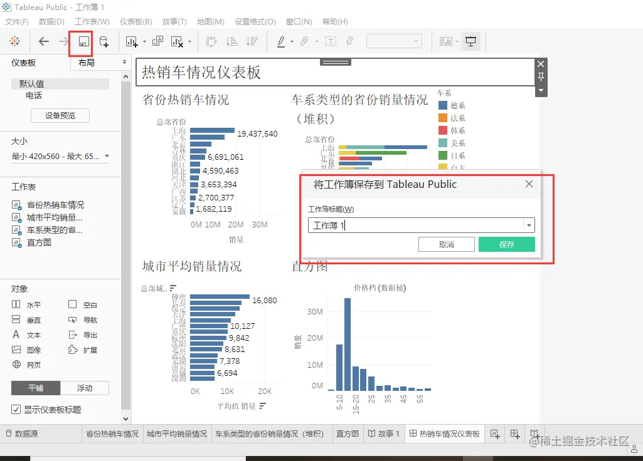Viewport: 643px width, 461px height.
Task: Expand the hidden cards chevron on dashboard
Action: click(x=540, y=91)
